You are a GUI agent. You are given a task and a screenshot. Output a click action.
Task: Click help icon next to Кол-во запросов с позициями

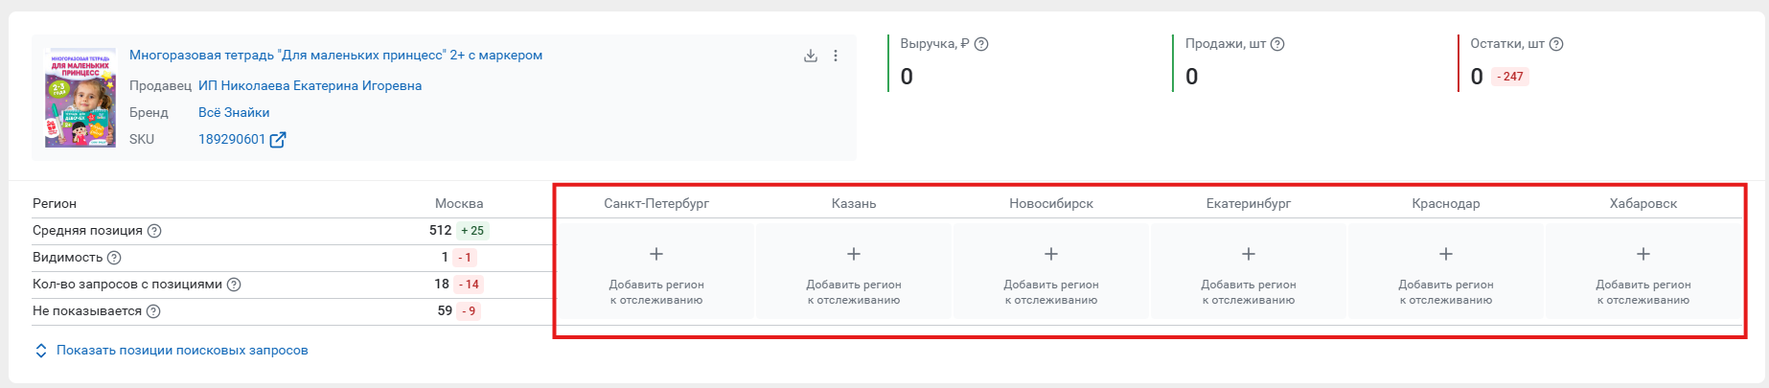pyautogui.click(x=234, y=285)
